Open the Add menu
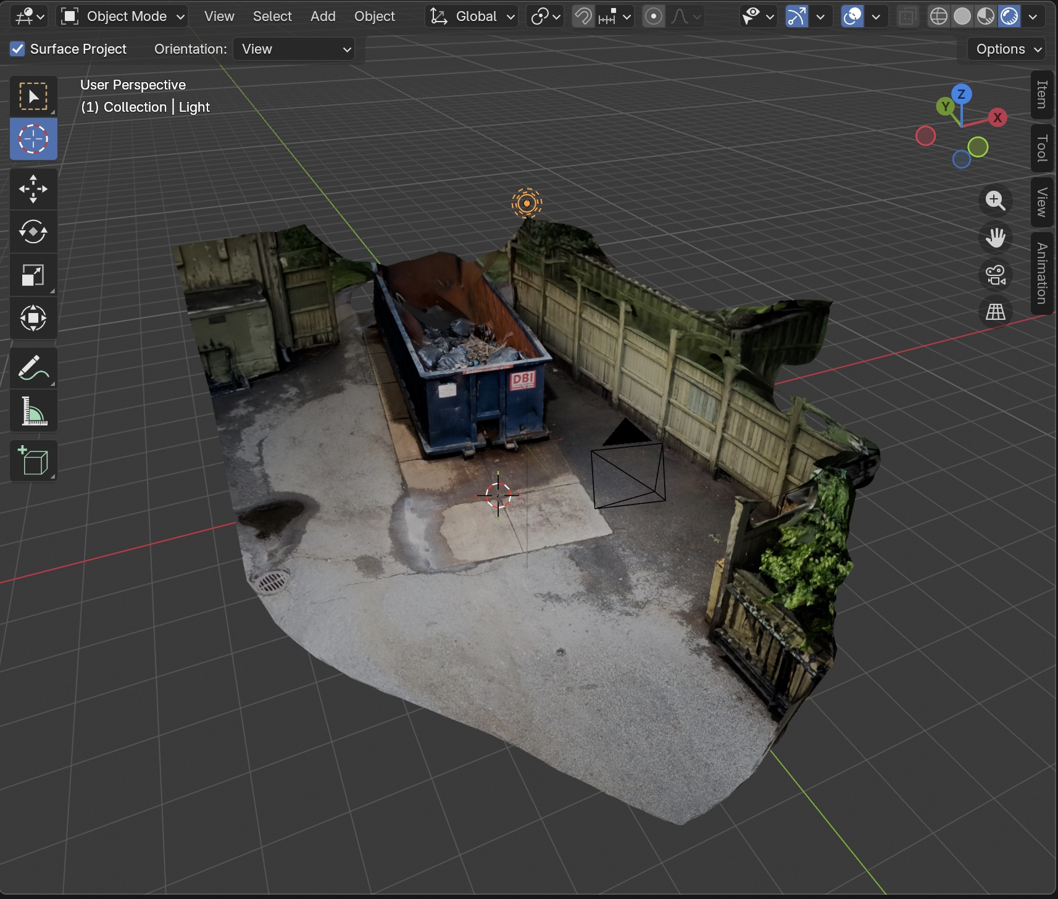 [x=323, y=17]
